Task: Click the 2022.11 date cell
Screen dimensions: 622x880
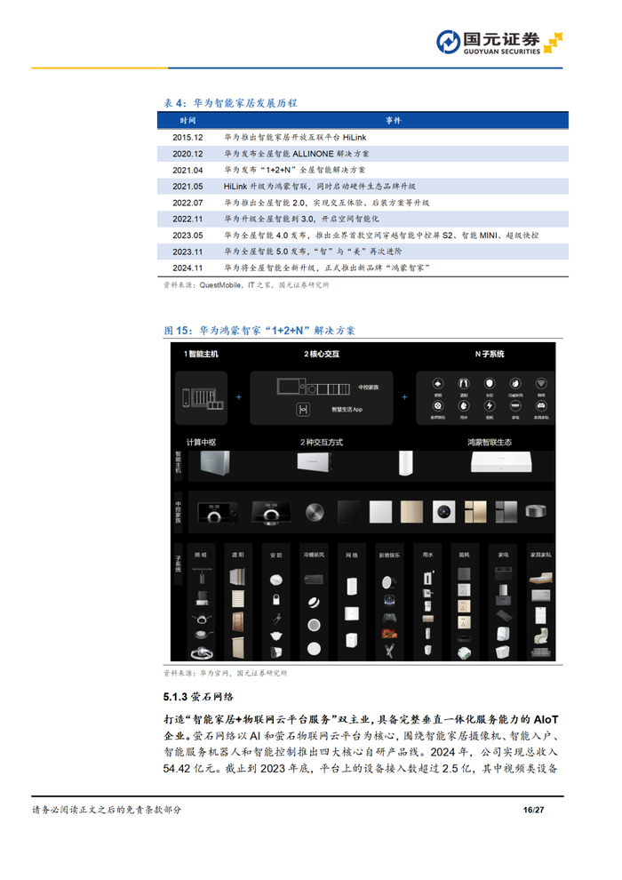Action: (187, 219)
